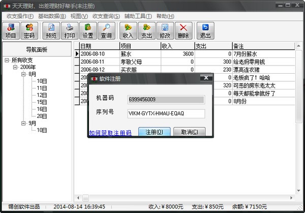Click the 项目 (Project) toolbar icon
Viewport: 305px width, 213px height.
coord(11,31)
